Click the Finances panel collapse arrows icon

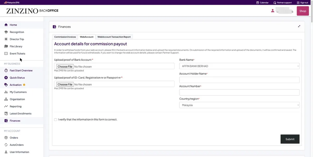click(299, 26)
